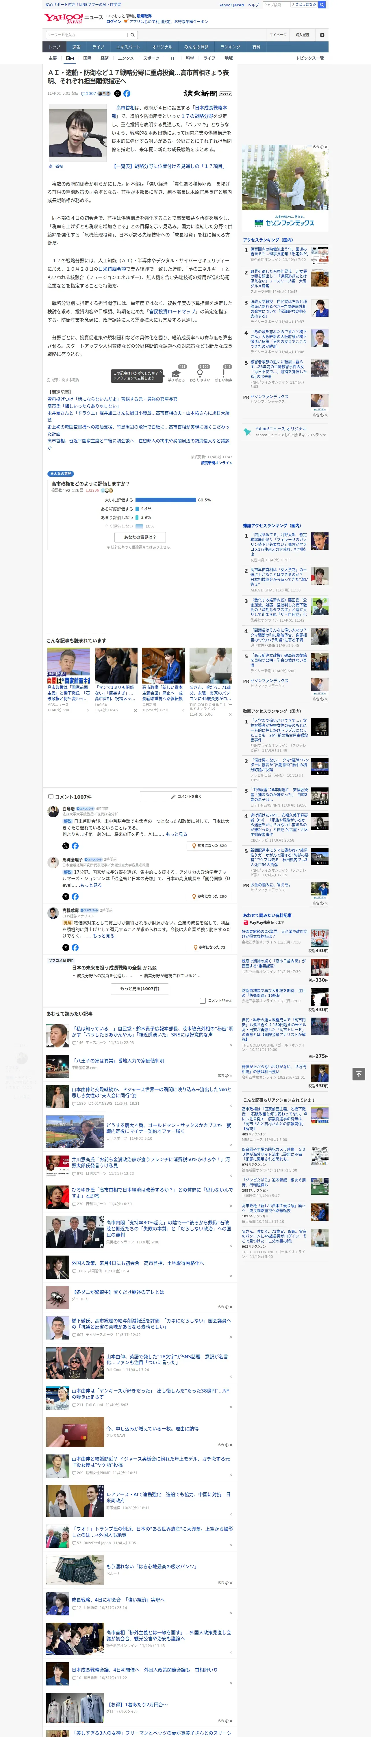This screenshot has width=371, height=1737.
Task: Share 白鳥浩 comment on Facebook
Action: tap(75, 846)
